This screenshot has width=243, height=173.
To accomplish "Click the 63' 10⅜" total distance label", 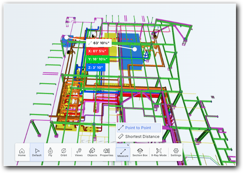I will pyautogui.click(x=99, y=43).
